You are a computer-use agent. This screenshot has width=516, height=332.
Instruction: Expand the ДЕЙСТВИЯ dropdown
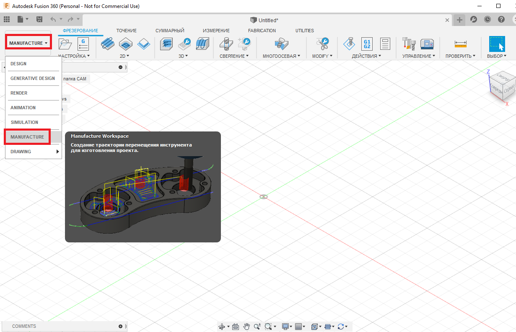[x=367, y=56]
